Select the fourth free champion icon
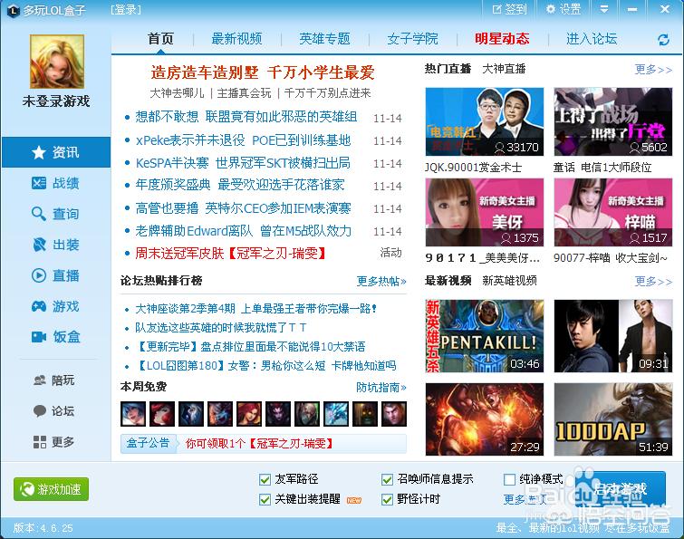Image resolution: width=684 pixels, height=539 pixels. (220, 414)
